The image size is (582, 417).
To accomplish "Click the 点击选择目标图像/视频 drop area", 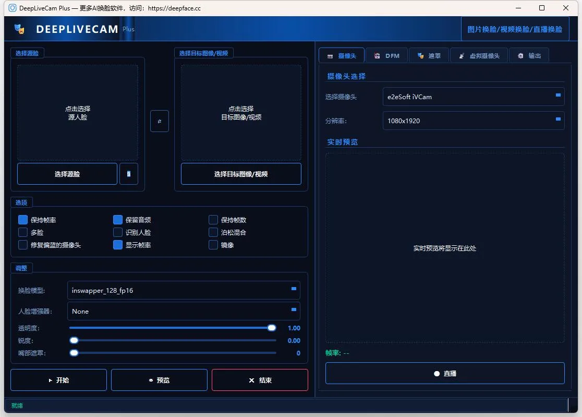I will coord(241,113).
